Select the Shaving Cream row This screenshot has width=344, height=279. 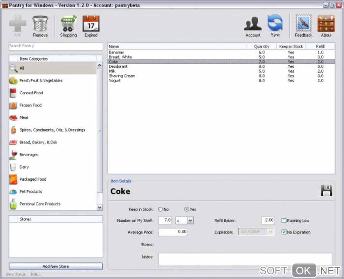(221, 76)
